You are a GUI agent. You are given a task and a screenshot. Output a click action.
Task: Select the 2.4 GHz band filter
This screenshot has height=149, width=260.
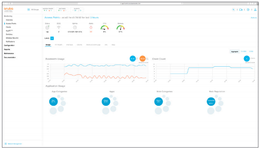click(x=243, y=52)
